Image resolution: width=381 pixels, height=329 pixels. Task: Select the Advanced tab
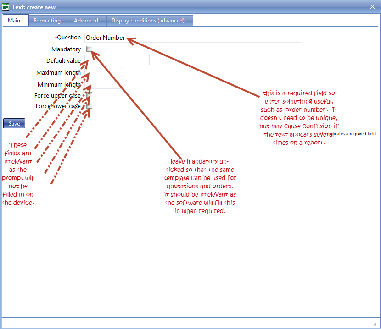coord(86,21)
